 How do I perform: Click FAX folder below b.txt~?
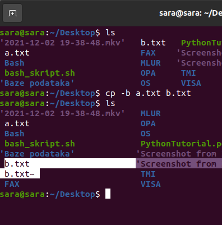pos(12,184)
